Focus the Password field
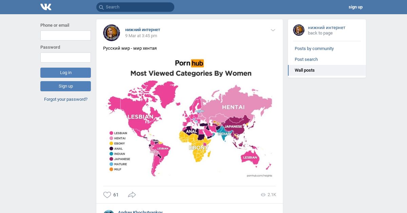The image size is (407, 213). click(x=65, y=57)
